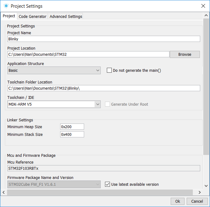The width and height of the screenshot is (210, 207).
Task: Click the STM32CubeMX cube icon in title bar
Action: pyautogui.click(x=6, y=6)
